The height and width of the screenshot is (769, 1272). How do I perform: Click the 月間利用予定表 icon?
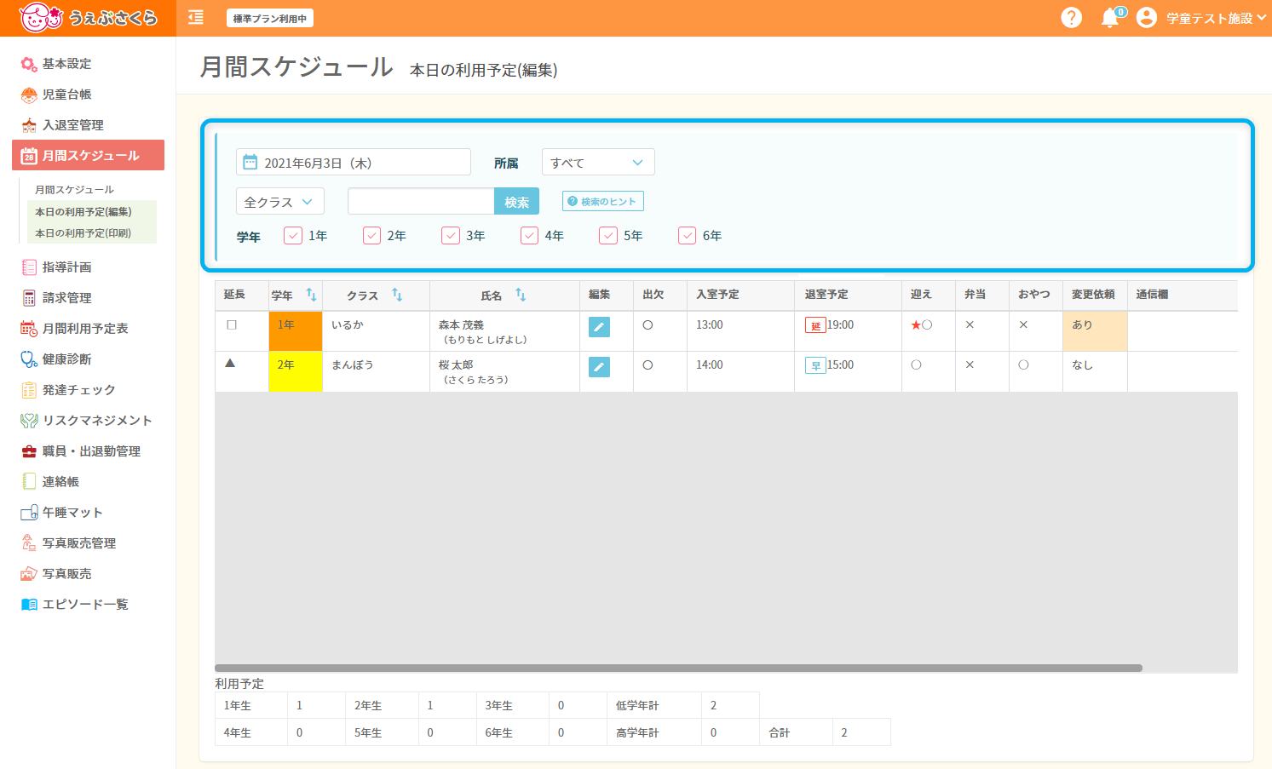pos(29,329)
